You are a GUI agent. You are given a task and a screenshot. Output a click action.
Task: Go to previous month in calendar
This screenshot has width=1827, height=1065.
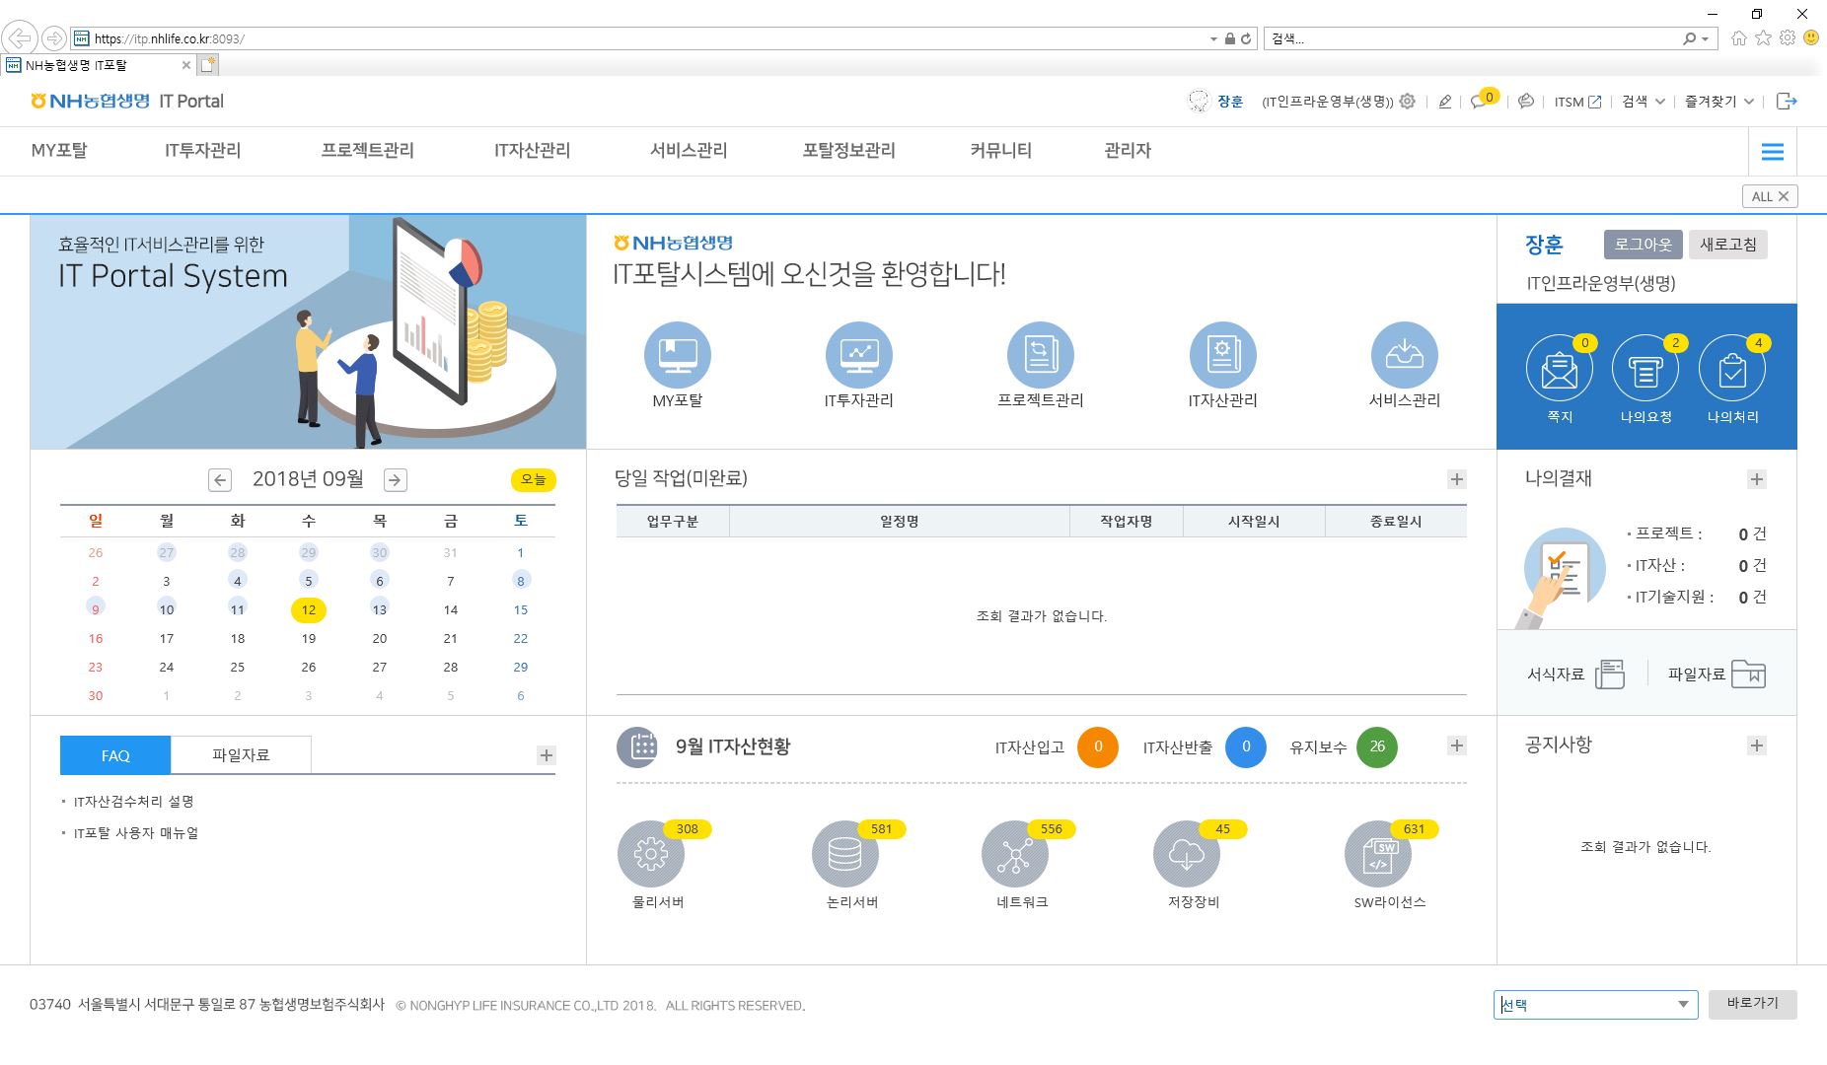click(x=220, y=479)
